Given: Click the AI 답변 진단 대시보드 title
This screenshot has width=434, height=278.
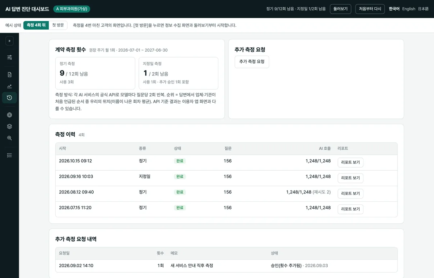Looking at the screenshot, I should tap(27, 9).
